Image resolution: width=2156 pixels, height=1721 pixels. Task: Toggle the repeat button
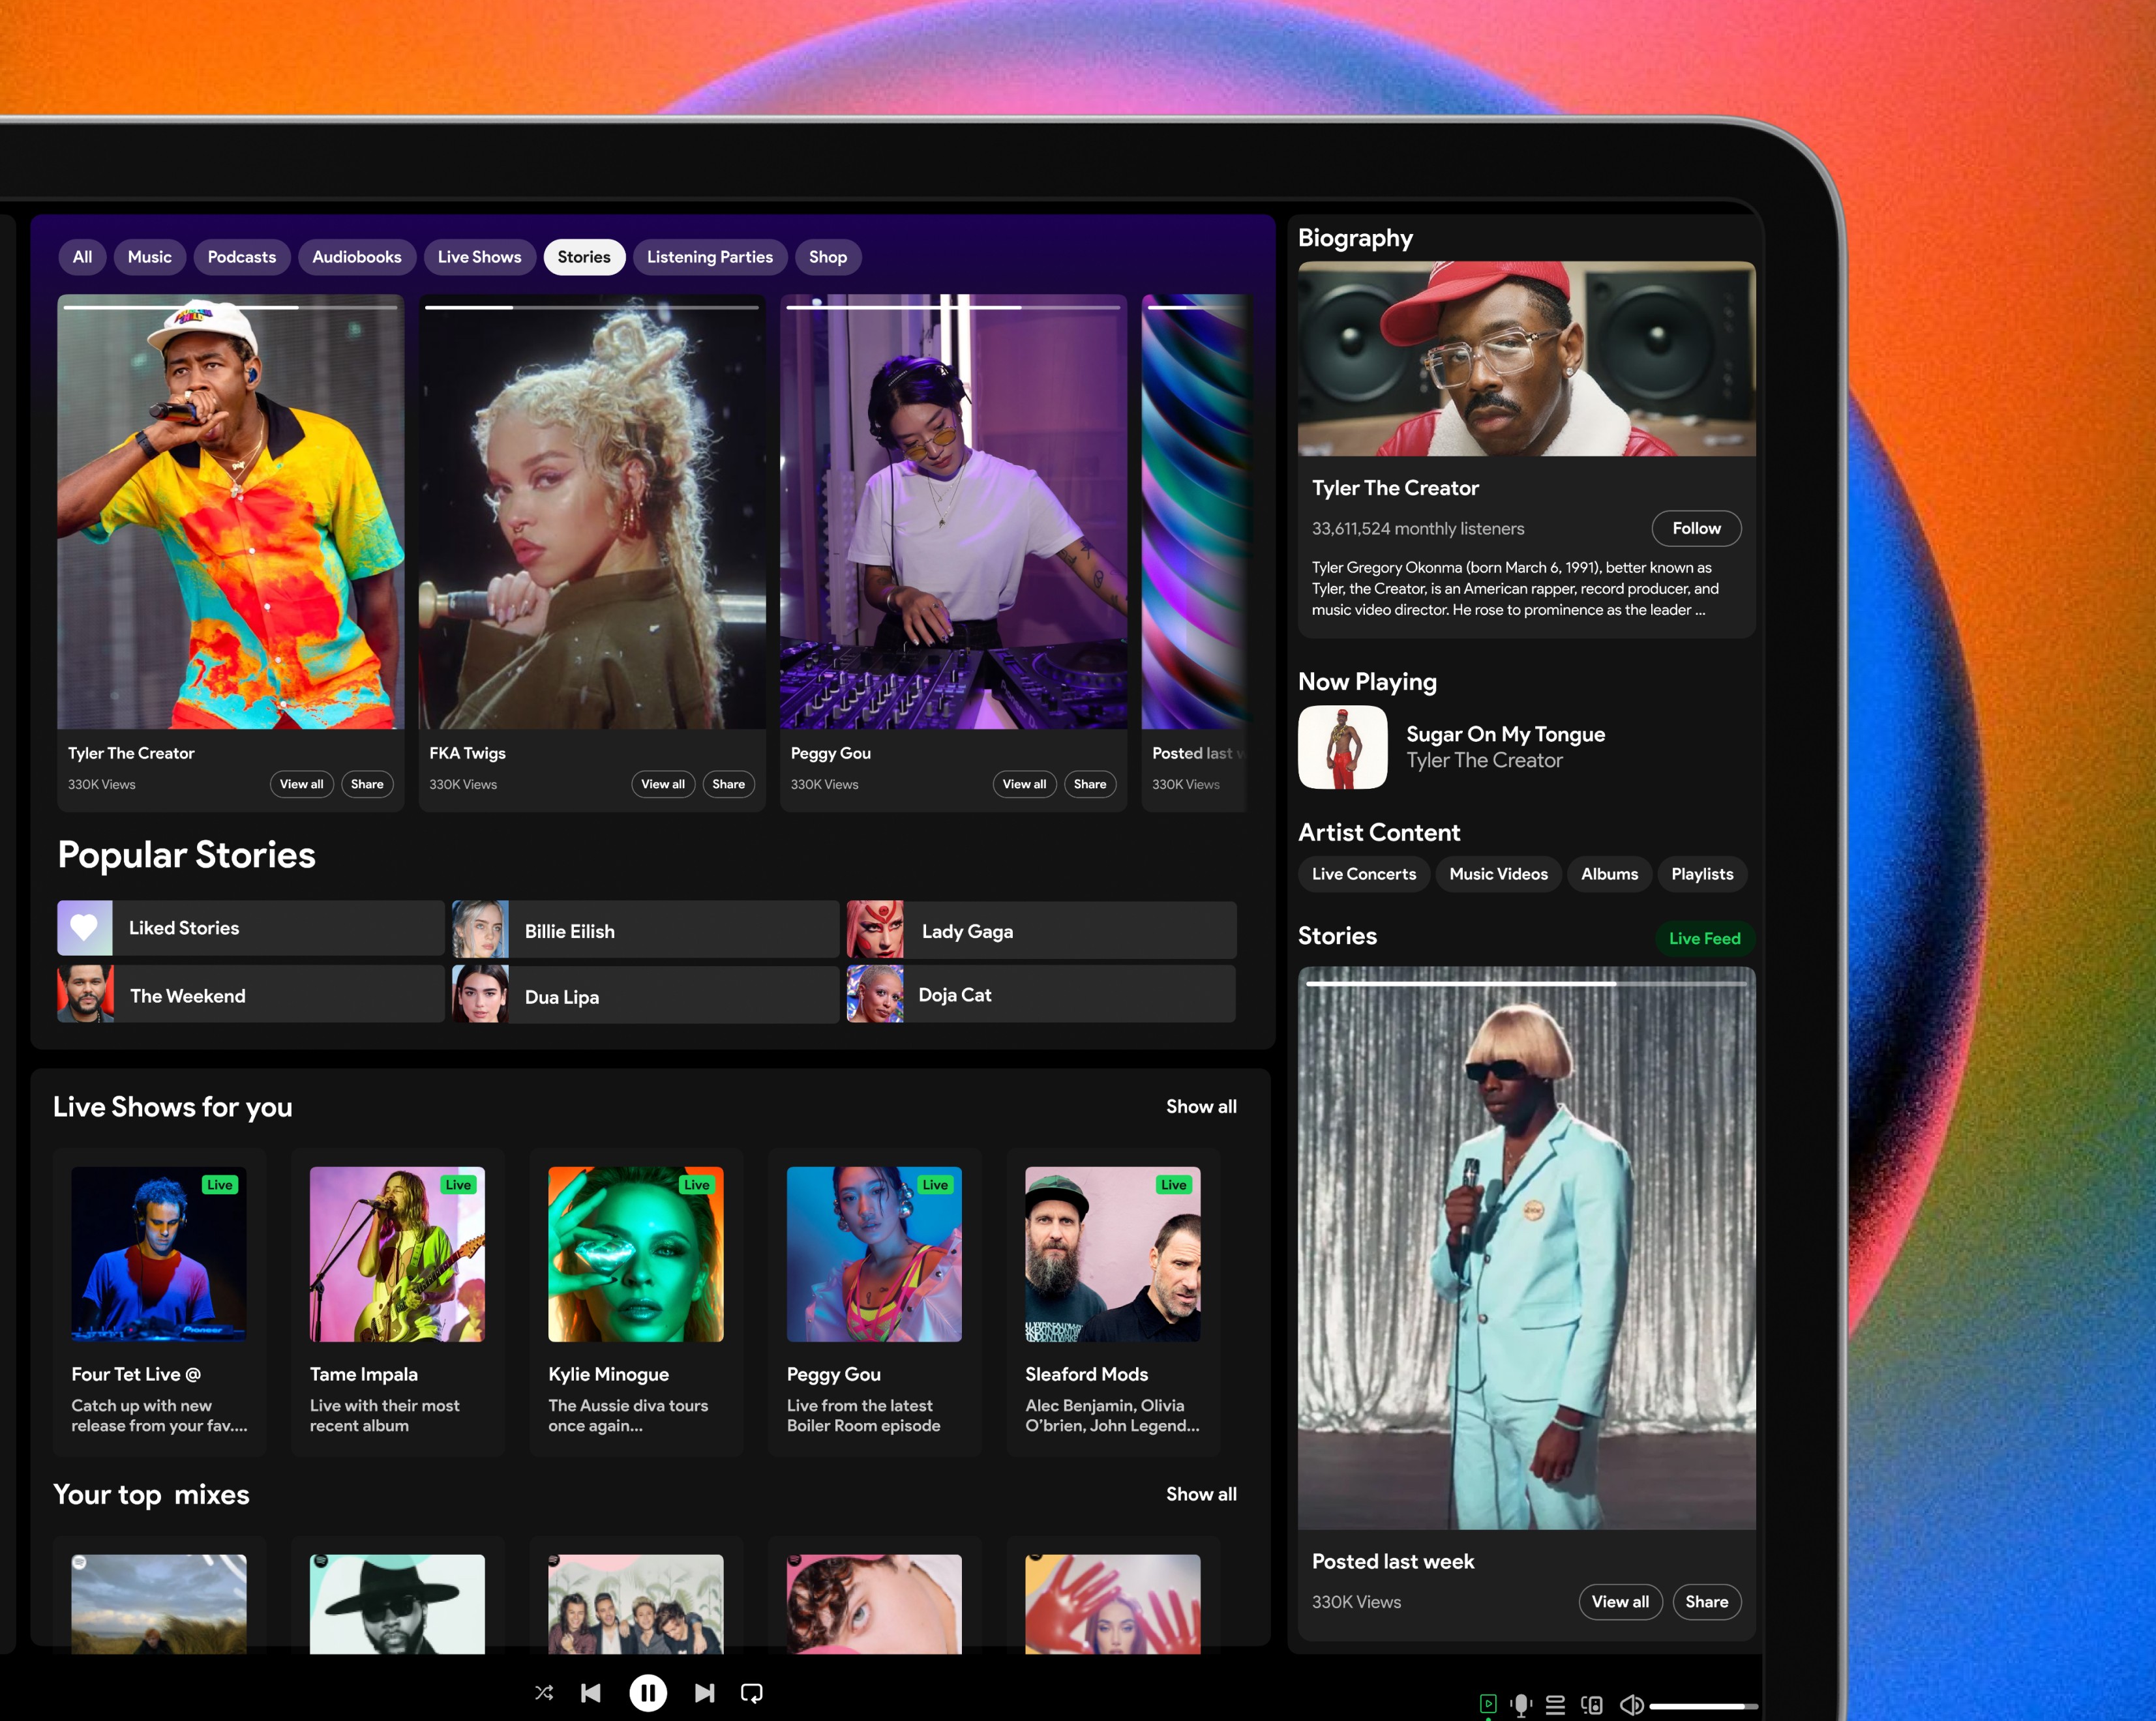click(x=751, y=1692)
